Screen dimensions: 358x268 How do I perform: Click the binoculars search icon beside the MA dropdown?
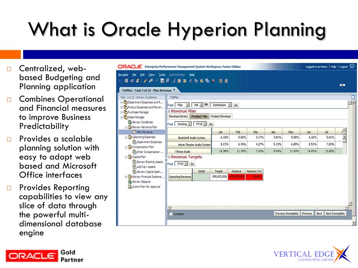point(206,105)
